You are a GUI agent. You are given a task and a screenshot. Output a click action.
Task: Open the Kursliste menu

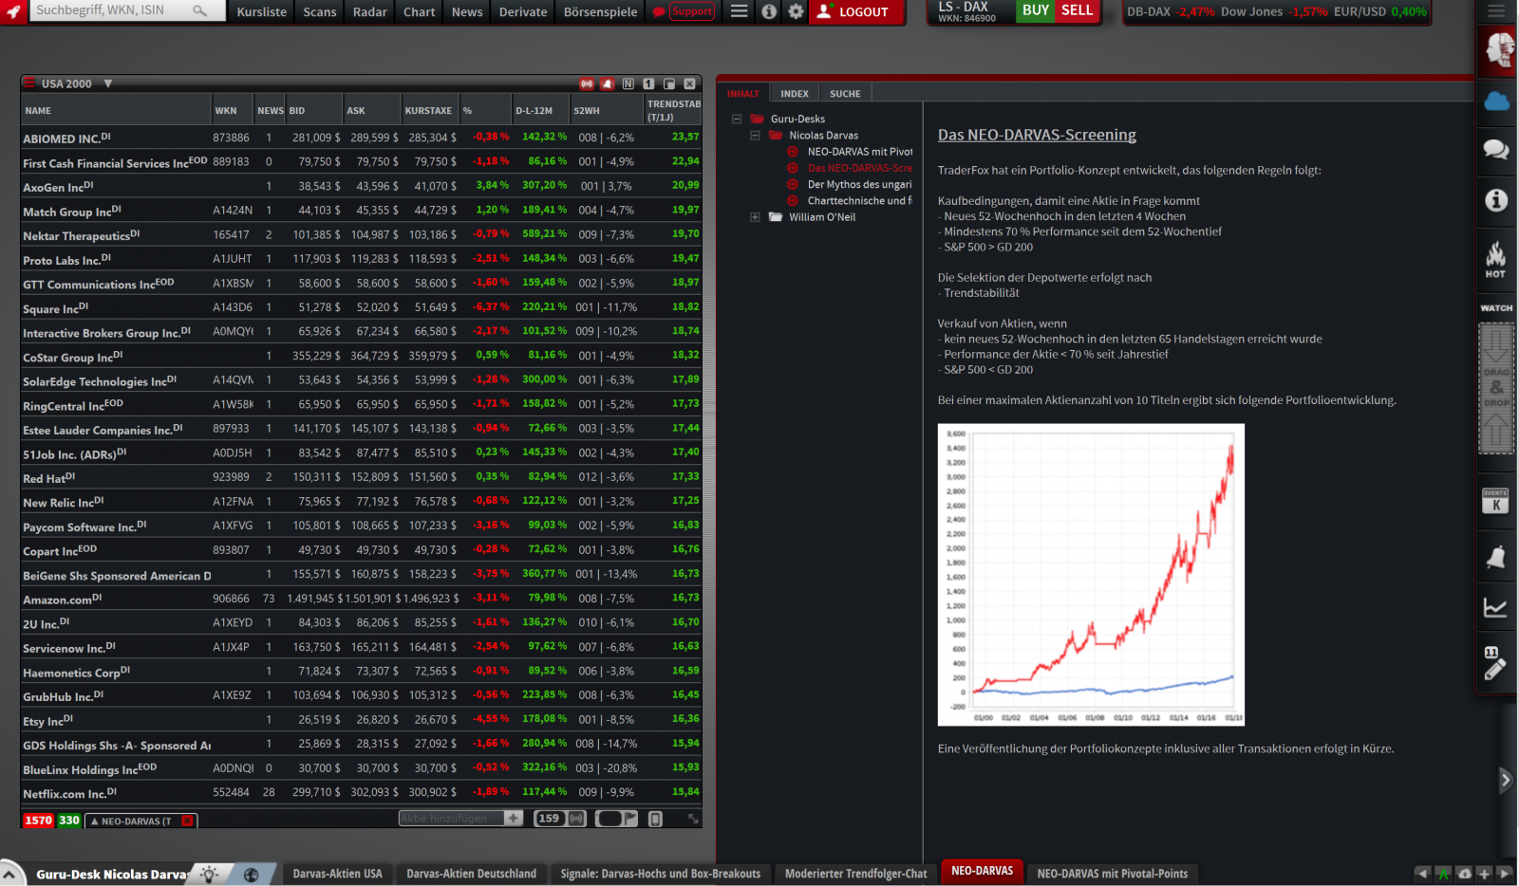(262, 11)
